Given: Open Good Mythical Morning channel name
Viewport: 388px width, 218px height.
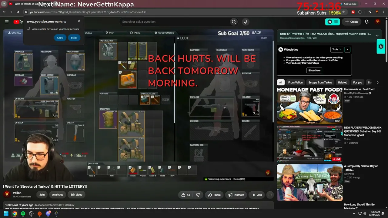Looking at the screenshot, I should [x=356, y=93].
